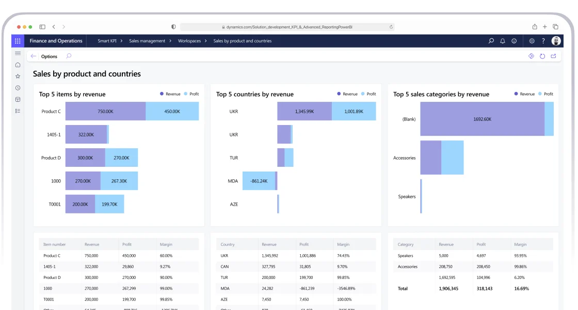The image size is (578, 310).
Task: Open Favorites star in sidebar
Action: (18, 76)
